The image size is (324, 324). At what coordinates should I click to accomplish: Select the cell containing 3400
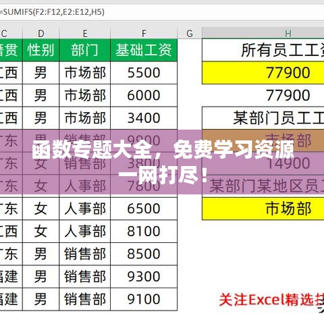tap(144, 118)
